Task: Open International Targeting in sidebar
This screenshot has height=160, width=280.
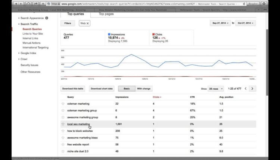Action: pyautogui.click(x=35, y=48)
